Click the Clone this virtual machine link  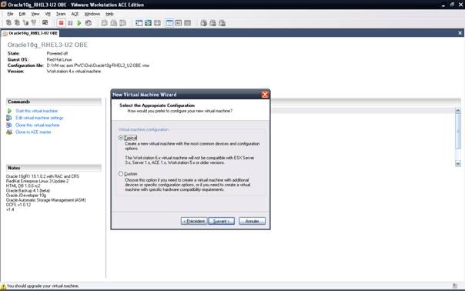[x=38, y=125]
